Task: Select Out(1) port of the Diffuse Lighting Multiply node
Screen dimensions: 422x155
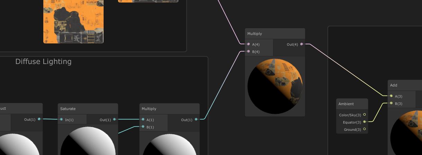Action: pos(196,120)
